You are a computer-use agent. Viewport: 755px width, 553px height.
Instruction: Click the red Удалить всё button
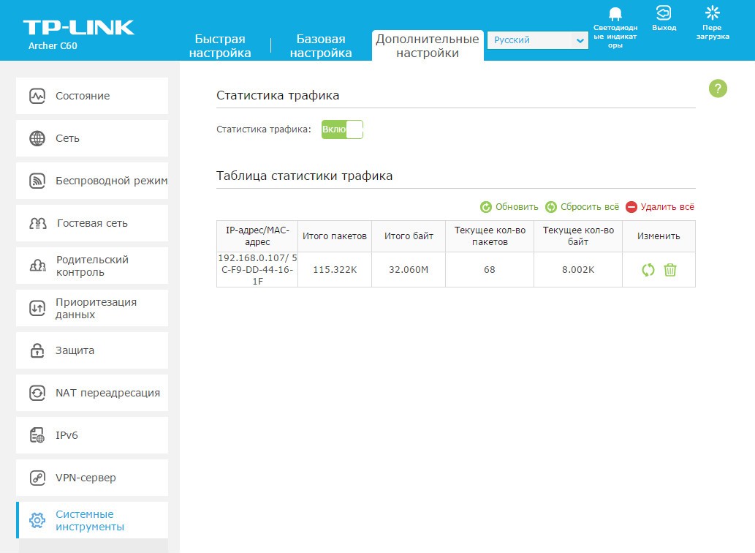[660, 207]
